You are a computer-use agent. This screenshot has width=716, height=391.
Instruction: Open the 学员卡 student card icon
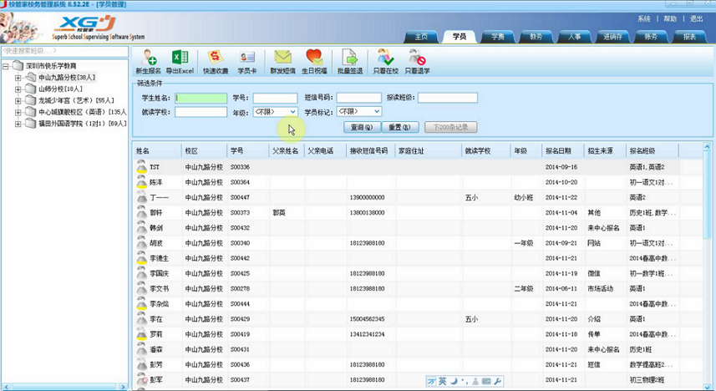click(x=247, y=58)
